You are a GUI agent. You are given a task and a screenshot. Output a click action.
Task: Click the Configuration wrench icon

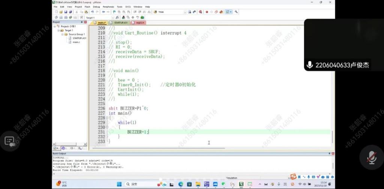click(x=236, y=12)
